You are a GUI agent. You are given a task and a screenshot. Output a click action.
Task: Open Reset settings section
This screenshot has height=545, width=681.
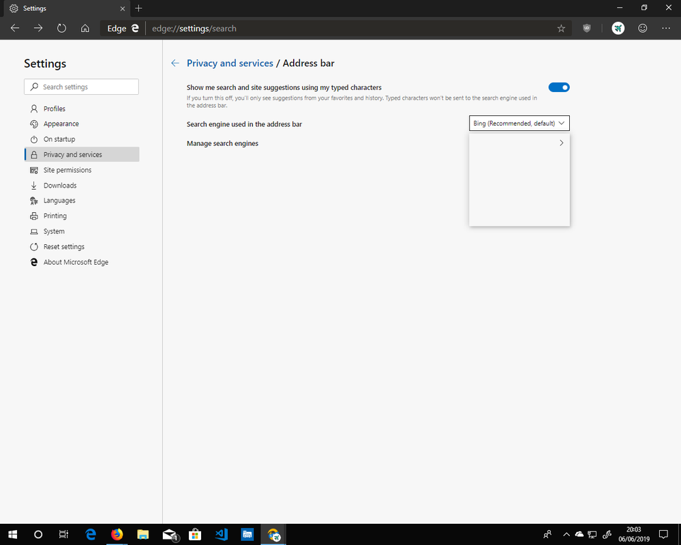point(82,246)
